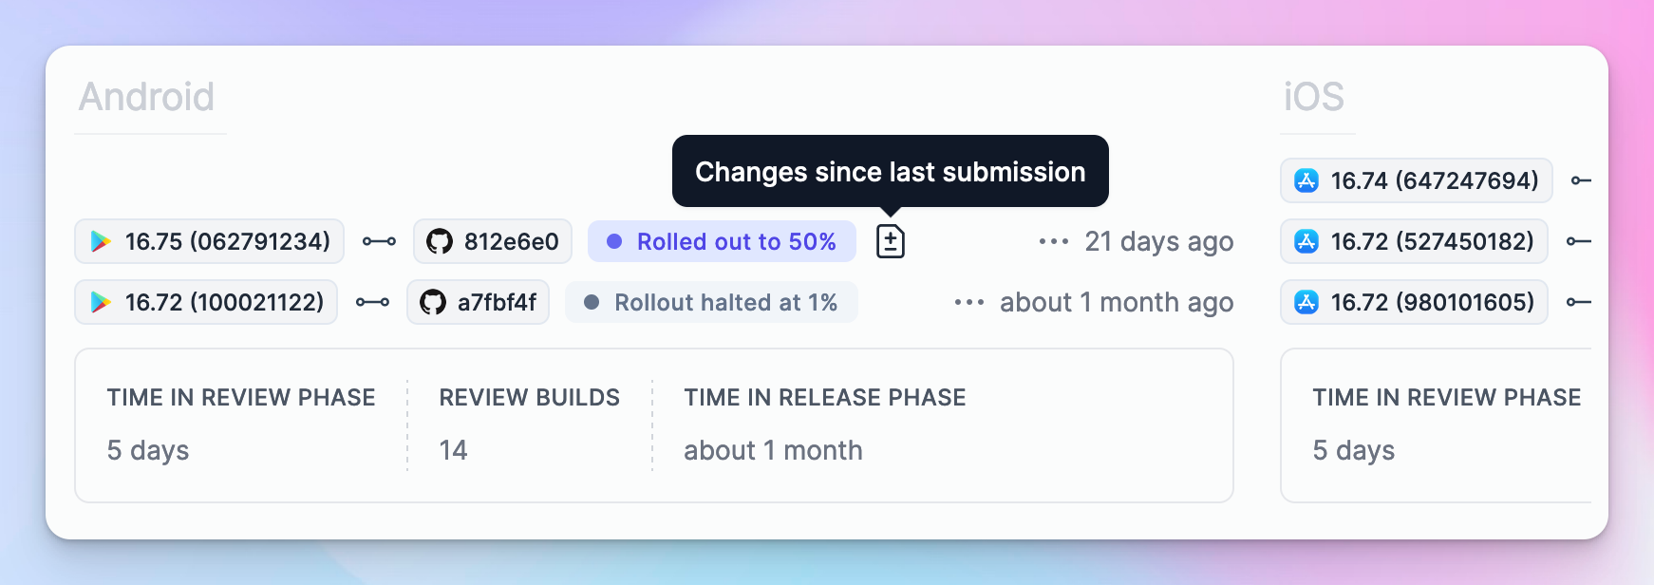Click the Google Play icon on 16.75 build
The width and height of the screenshot is (1654, 585).
[101, 241]
